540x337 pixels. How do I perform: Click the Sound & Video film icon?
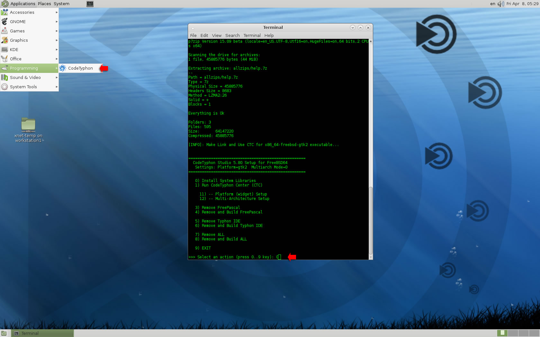tap(4, 77)
